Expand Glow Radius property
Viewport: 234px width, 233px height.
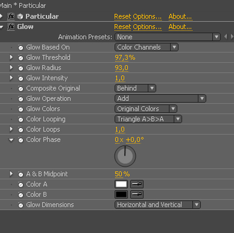pyautogui.click(x=11, y=68)
